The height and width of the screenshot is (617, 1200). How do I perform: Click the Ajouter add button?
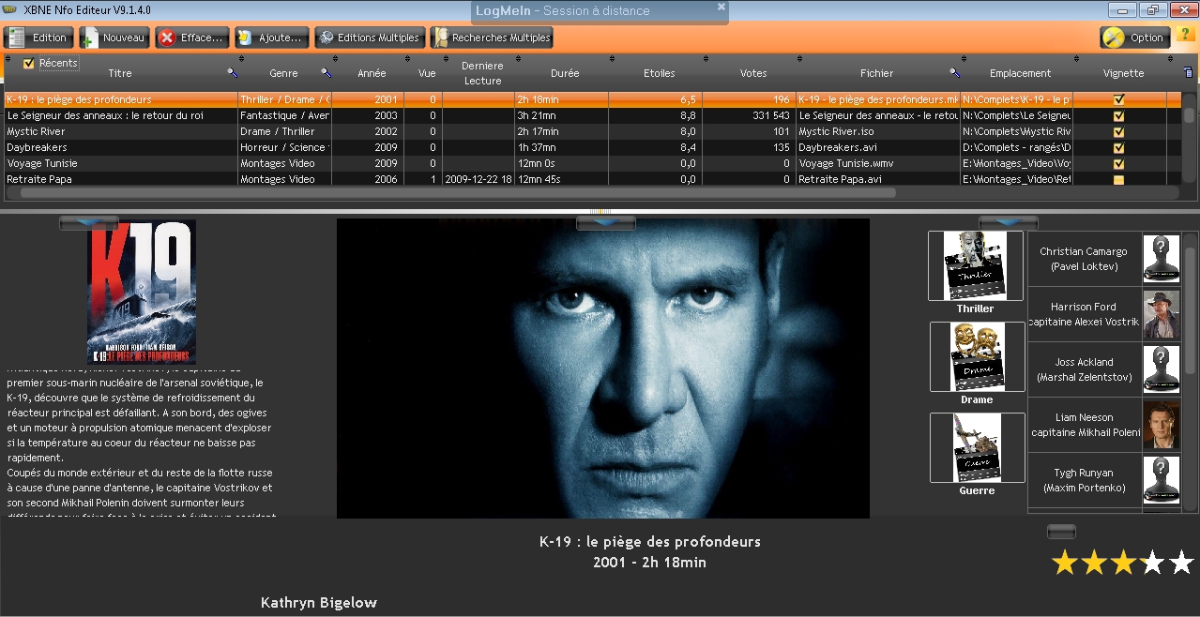[x=271, y=38]
